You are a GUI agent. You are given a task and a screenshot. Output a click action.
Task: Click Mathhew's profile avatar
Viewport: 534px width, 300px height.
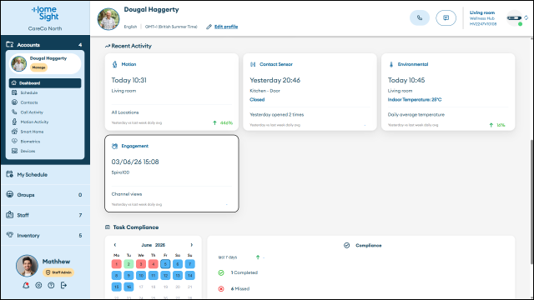pyautogui.click(x=27, y=266)
